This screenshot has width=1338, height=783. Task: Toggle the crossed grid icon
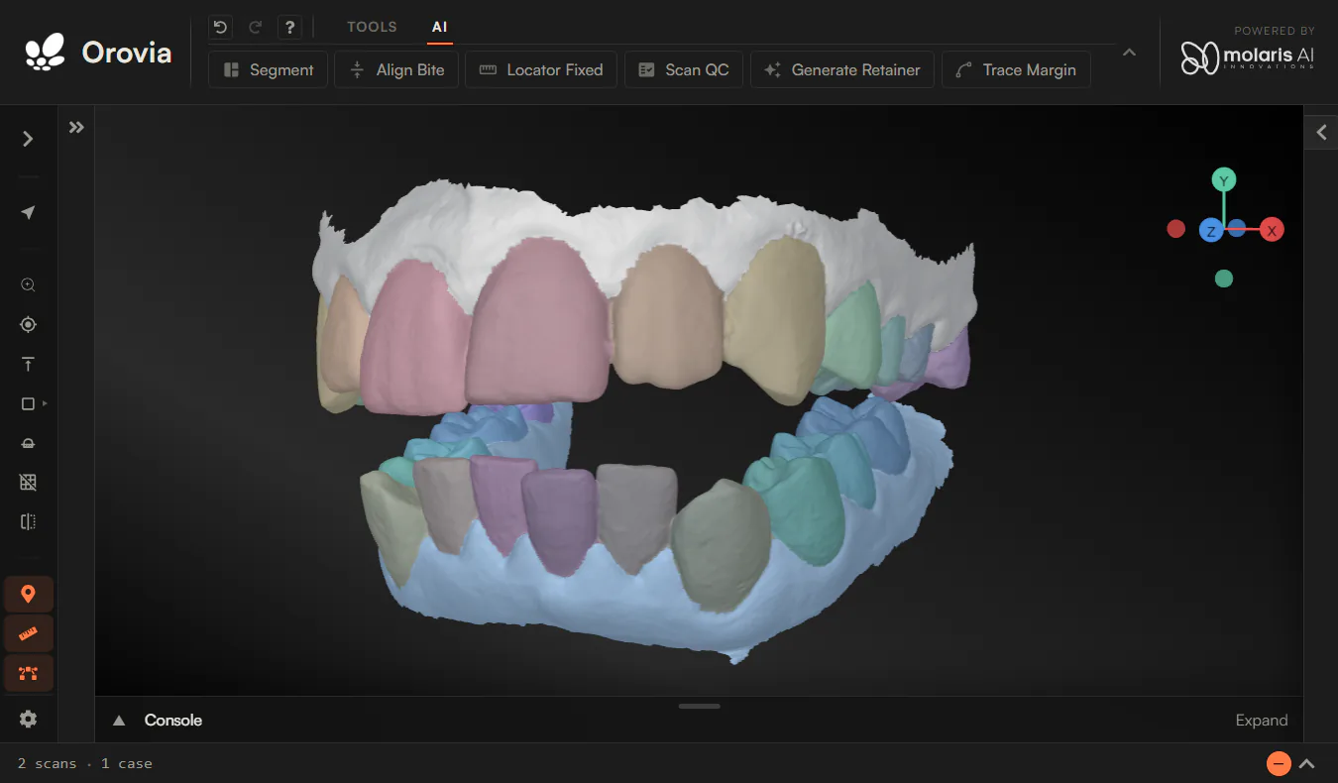pos(28,483)
